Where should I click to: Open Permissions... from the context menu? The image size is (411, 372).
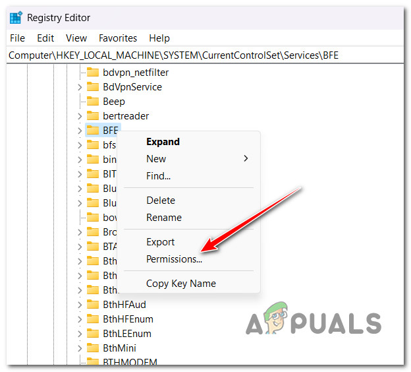[189, 259]
